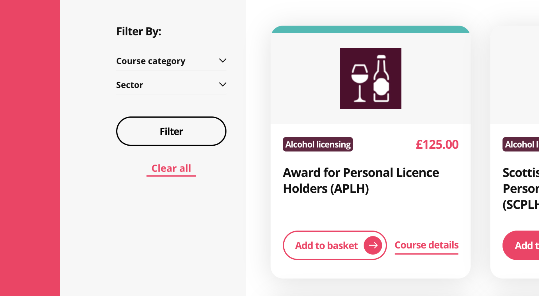
Task: Click the chevron beside Course category
Action: tap(223, 60)
